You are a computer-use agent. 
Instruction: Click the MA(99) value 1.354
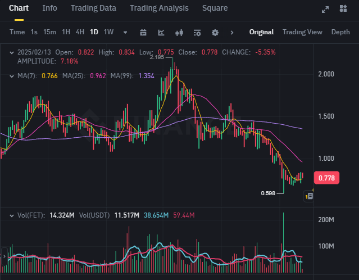point(146,76)
